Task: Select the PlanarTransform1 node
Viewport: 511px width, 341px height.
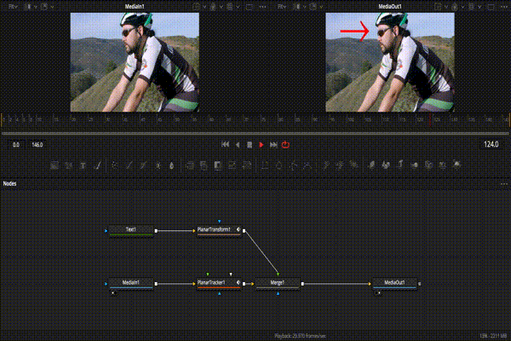Action: [215, 229]
